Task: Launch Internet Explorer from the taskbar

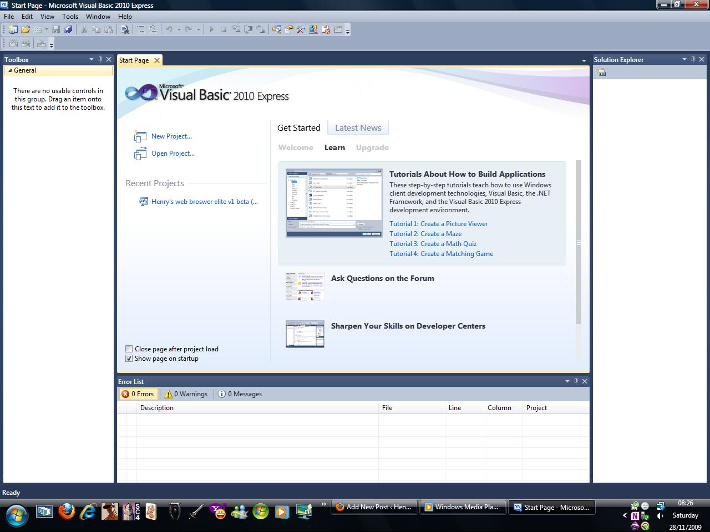Action: point(88,510)
